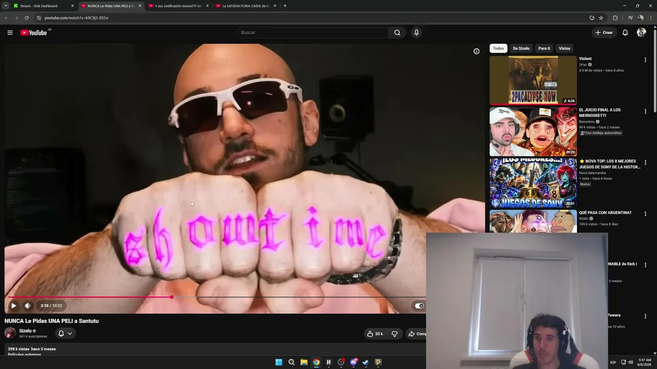Open the Sizelu channel name link
Screen dimensions: 657x369
coord(25,331)
